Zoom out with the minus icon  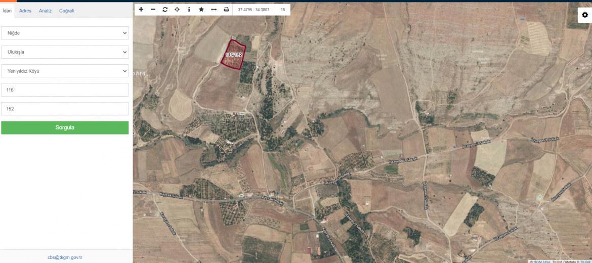click(x=153, y=10)
